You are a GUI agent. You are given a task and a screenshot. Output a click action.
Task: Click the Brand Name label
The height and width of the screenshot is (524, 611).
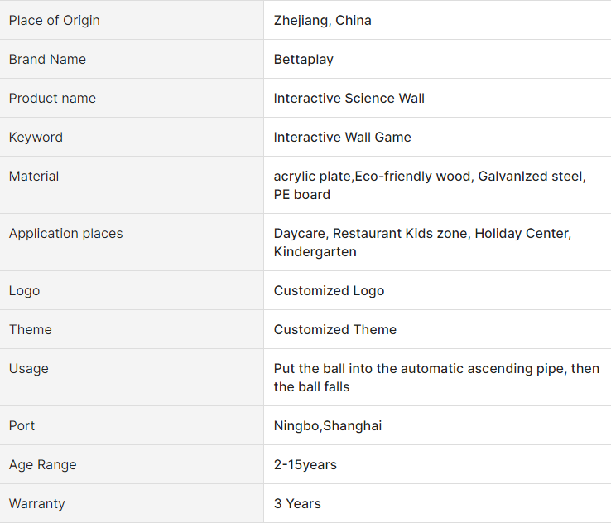[x=47, y=60]
